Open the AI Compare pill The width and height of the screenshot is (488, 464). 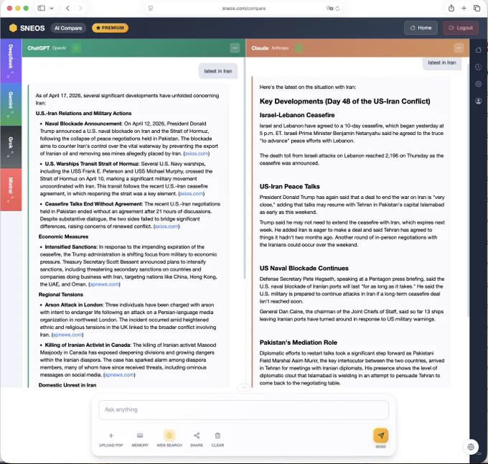tap(68, 28)
